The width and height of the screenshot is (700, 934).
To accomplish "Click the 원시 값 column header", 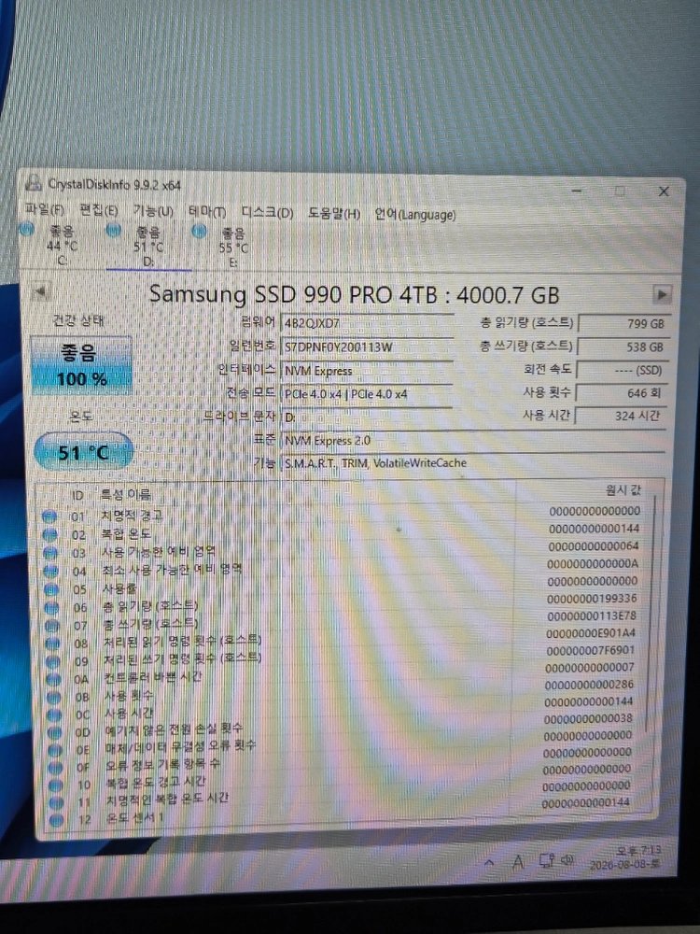I will (x=623, y=490).
